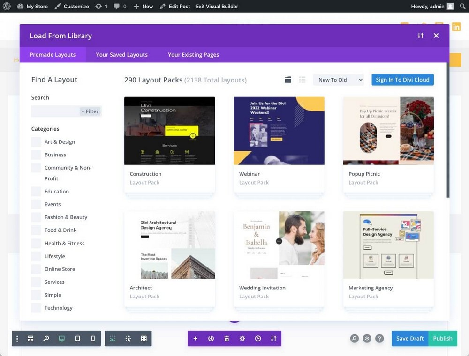Click Edit Post in admin bar
469x356 pixels.
tap(175, 6)
